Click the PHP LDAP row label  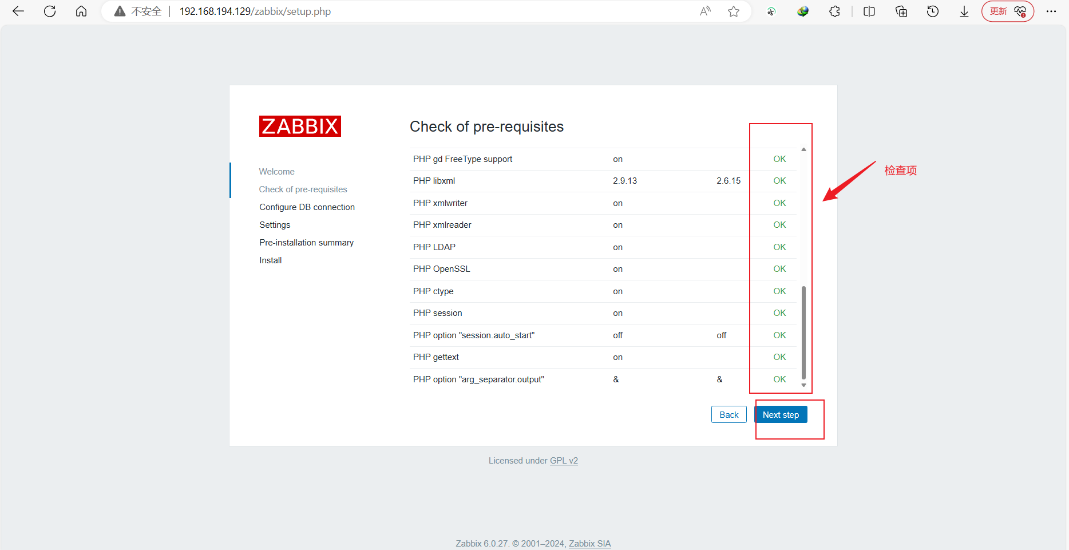[434, 247]
